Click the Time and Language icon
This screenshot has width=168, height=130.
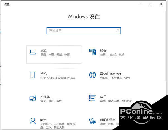point(93,121)
